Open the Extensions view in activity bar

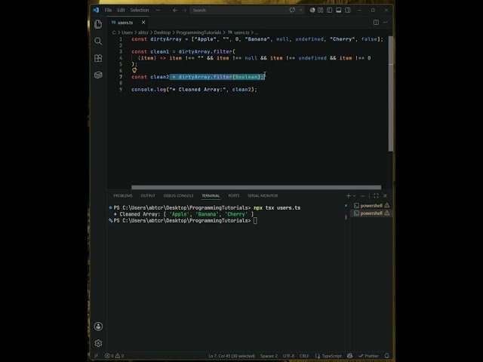coord(98,58)
